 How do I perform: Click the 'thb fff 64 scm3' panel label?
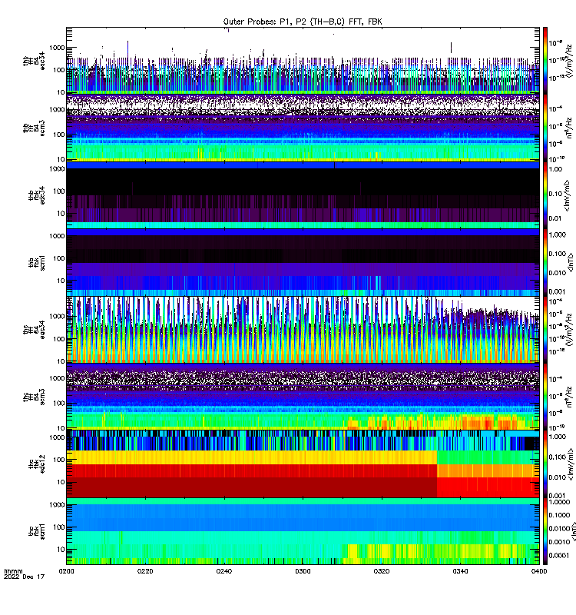[34, 128]
